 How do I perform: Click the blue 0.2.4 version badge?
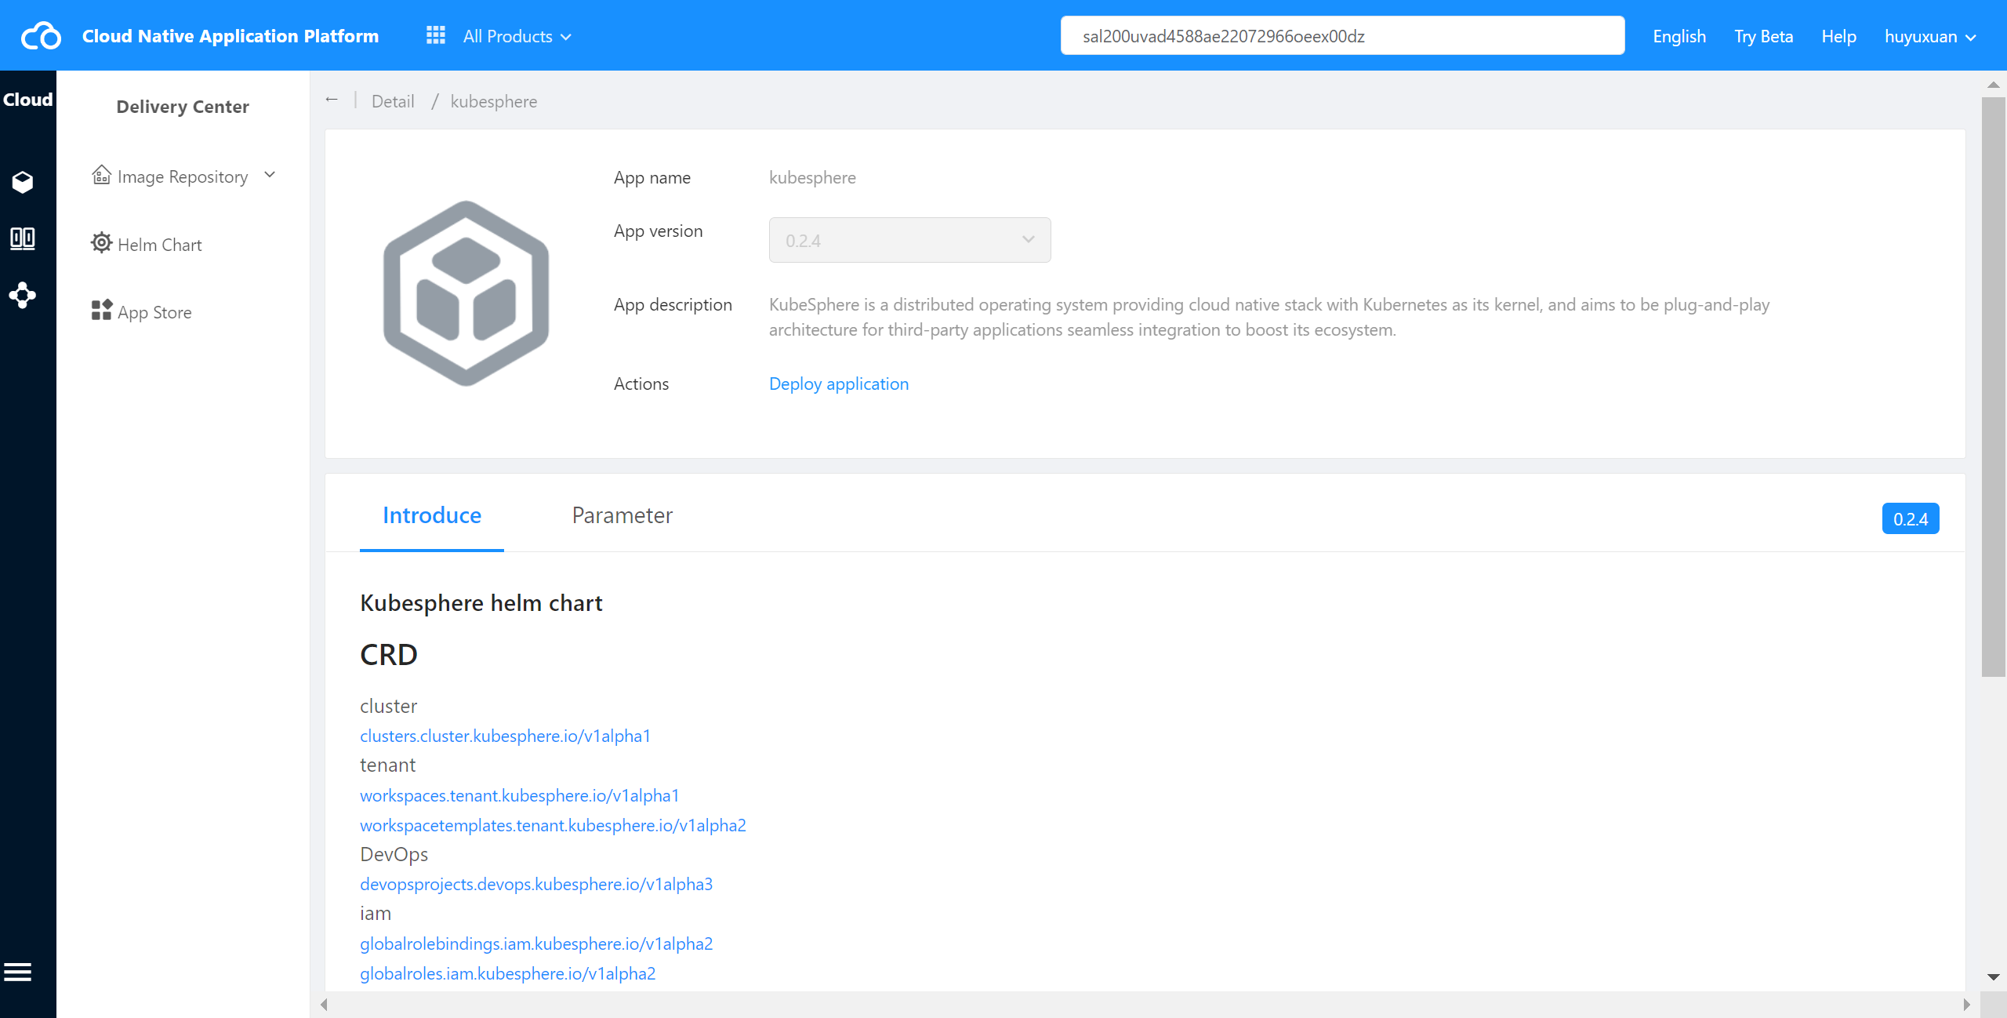click(x=1911, y=518)
